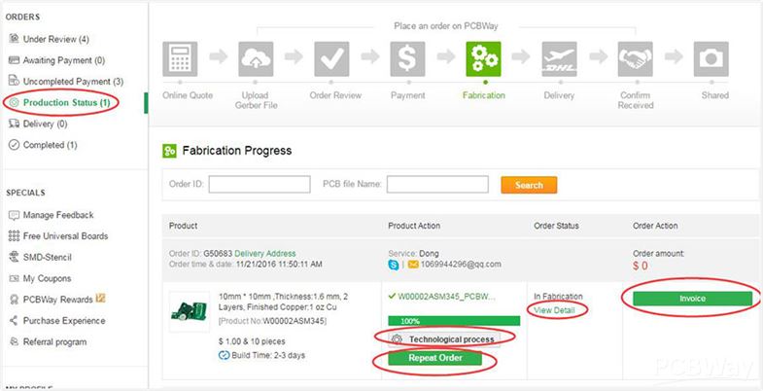
Task: View My Coupons
Action: [48, 278]
